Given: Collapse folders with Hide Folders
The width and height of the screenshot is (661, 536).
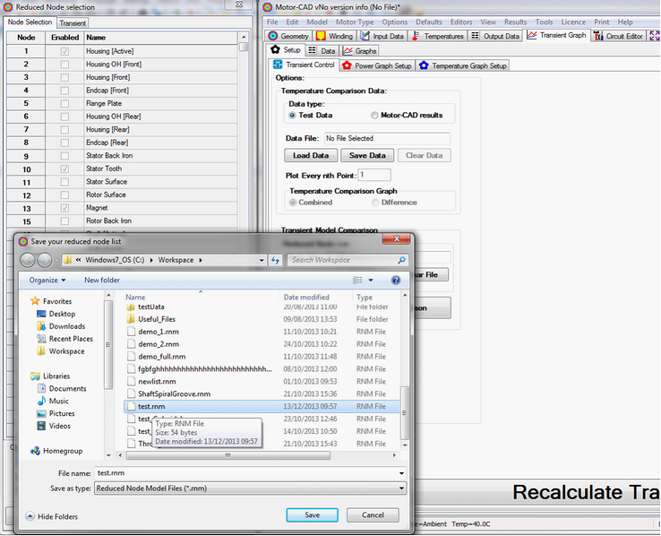Looking at the screenshot, I should coord(52,516).
